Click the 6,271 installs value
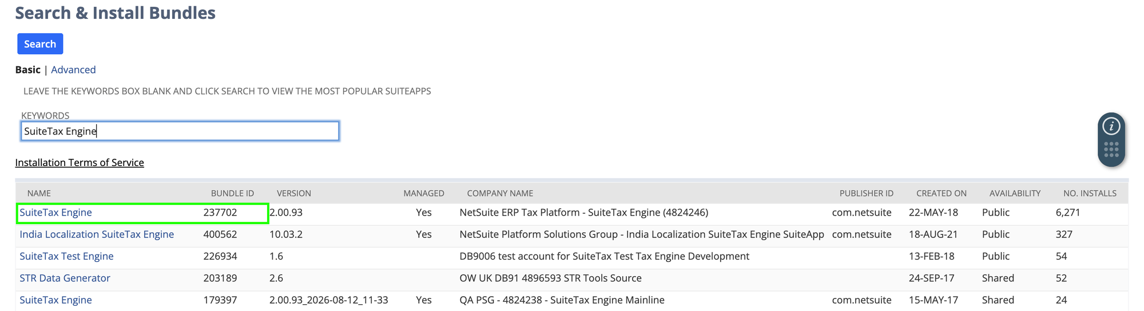The height and width of the screenshot is (311, 1144). pyautogui.click(x=1068, y=212)
